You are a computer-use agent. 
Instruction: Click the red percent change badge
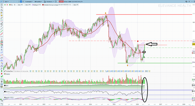click(x=61, y=2)
